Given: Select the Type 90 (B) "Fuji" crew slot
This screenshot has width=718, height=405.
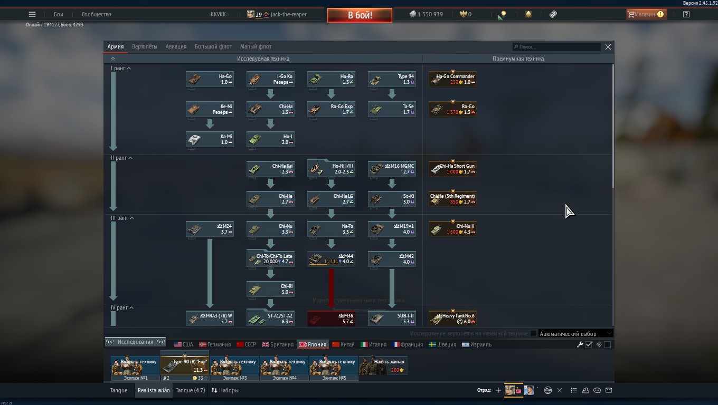Looking at the screenshot, I should point(185,366).
